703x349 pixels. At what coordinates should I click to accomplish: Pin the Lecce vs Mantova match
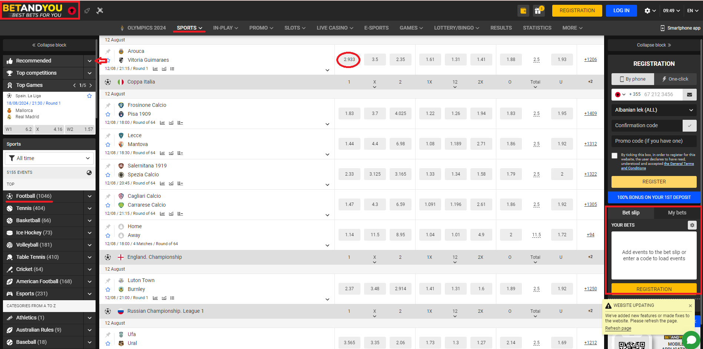[x=108, y=136]
